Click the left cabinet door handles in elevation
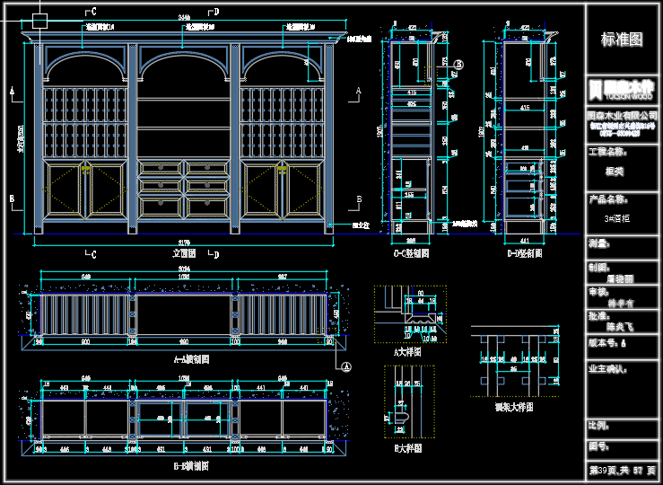The height and width of the screenshot is (485, 663). (x=86, y=169)
